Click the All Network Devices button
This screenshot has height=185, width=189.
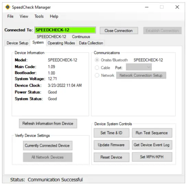click(48, 157)
